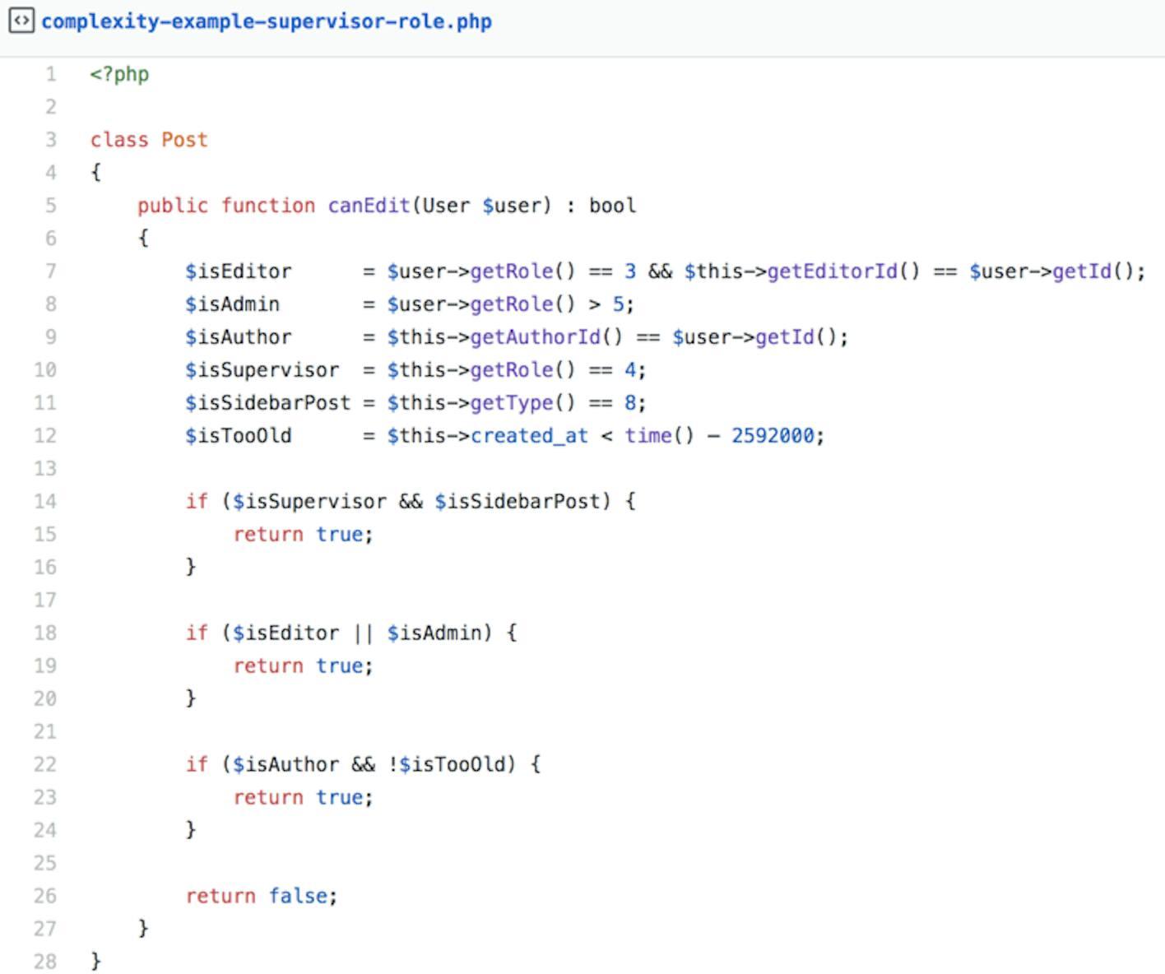Click the $isAdmin variable on line 8
Screen dimensions: 1165x974
pos(232,304)
